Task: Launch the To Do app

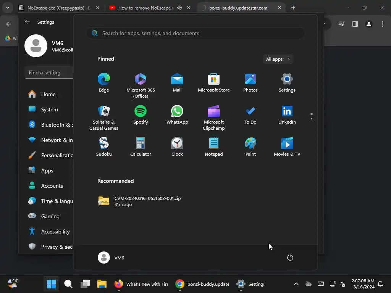Action: (x=250, y=115)
